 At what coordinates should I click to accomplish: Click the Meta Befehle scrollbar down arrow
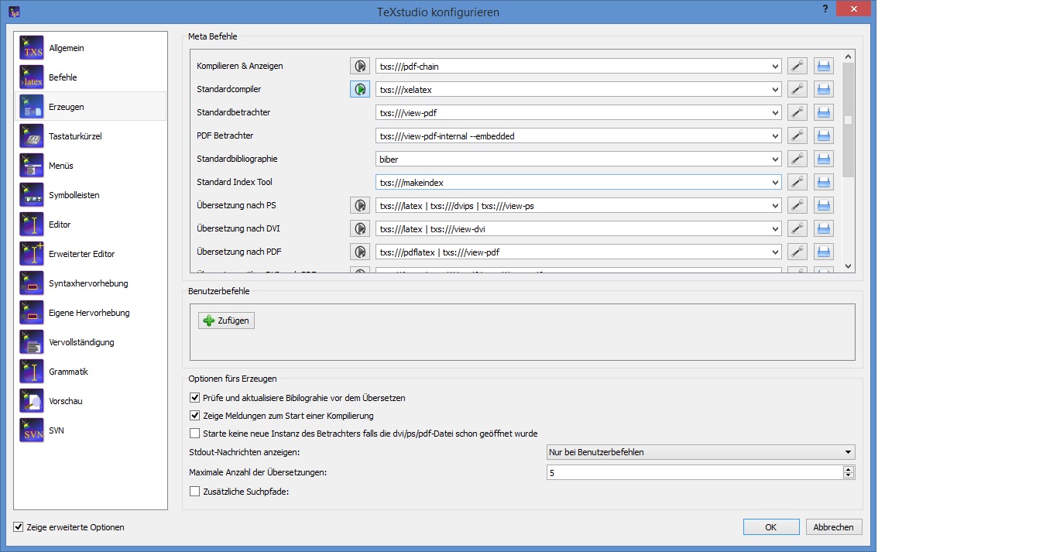point(849,266)
